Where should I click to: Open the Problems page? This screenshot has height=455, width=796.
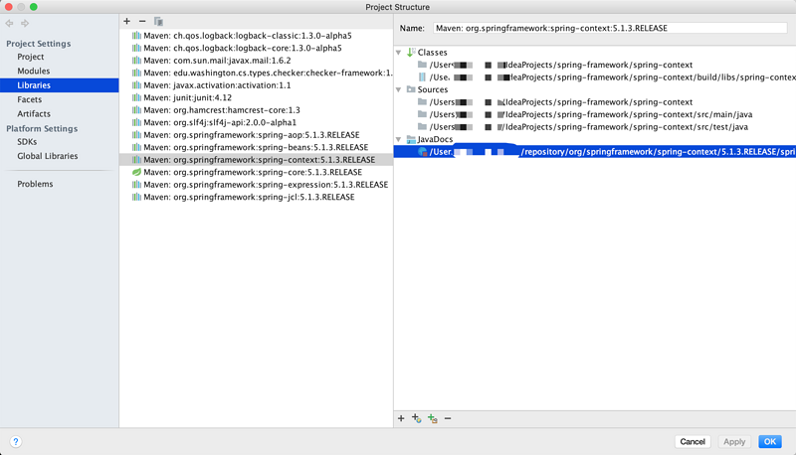pyautogui.click(x=35, y=184)
